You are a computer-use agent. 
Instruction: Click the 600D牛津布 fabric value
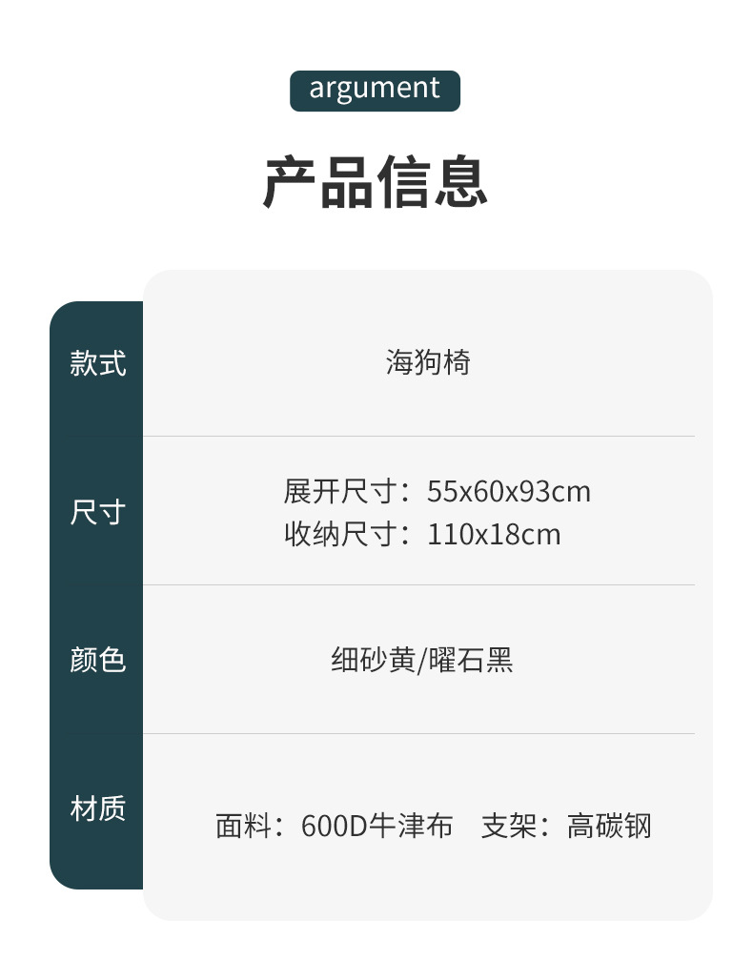(x=376, y=826)
